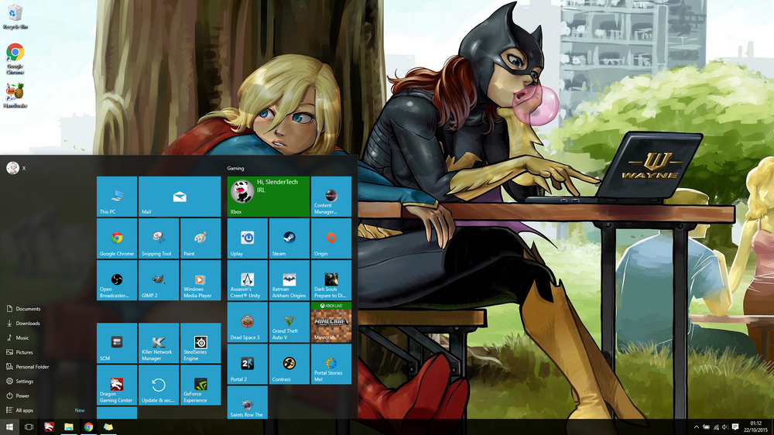
Task: Open the Action Center notifications
Action: pyautogui.click(x=735, y=427)
